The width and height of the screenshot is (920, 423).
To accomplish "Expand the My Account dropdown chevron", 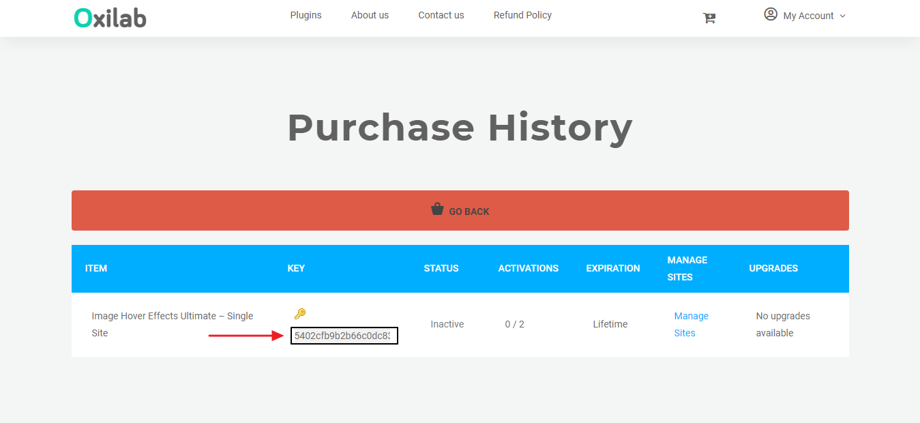I will (x=842, y=16).
